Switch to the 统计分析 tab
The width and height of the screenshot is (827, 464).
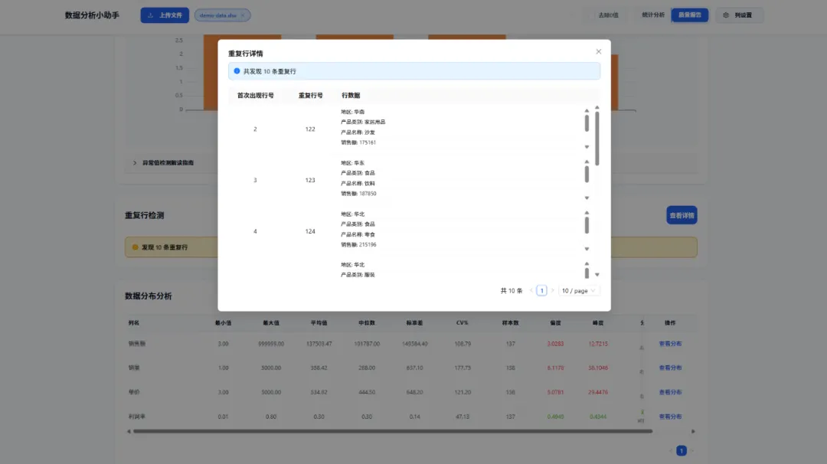click(653, 15)
